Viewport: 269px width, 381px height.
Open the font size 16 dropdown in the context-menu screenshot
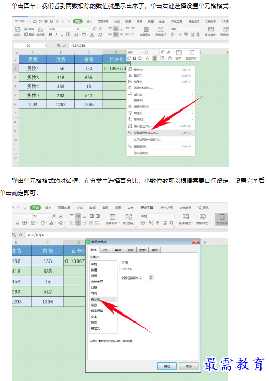(90, 29)
